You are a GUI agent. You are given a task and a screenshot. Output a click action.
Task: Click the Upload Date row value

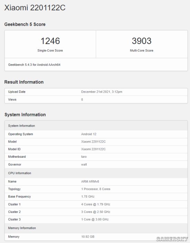coord(102,92)
